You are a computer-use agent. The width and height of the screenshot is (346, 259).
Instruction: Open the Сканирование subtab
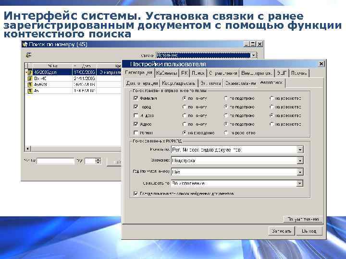pos(240,83)
